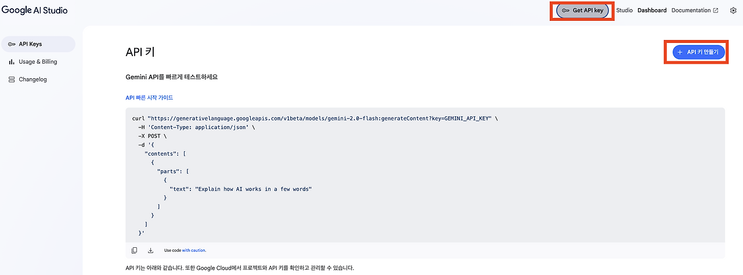
Task: Open Usage & Billing section
Action: (x=38, y=61)
